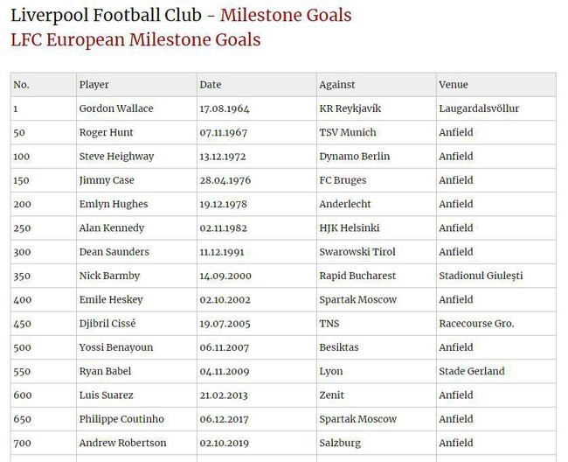568x462 pixels.
Task: Select the Djibril Cissé player cell
Action: tap(107, 324)
